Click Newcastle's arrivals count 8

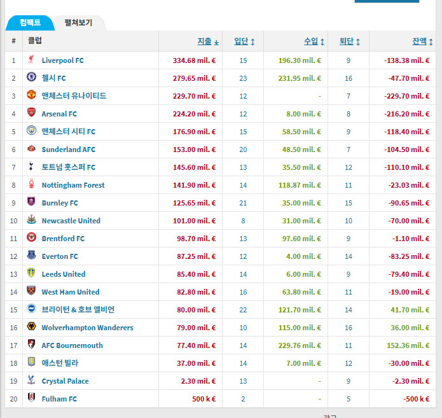click(x=243, y=221)
